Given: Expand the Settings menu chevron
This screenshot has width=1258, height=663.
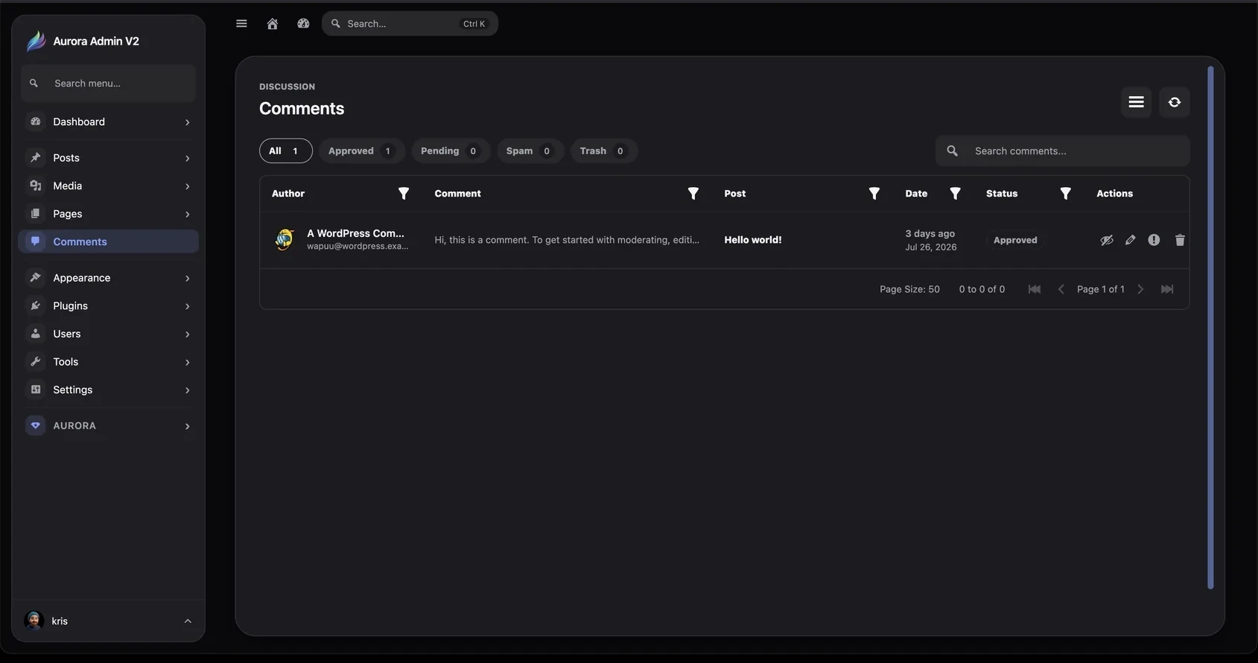Looking at the screenshot, I should (x=187, y=390).
